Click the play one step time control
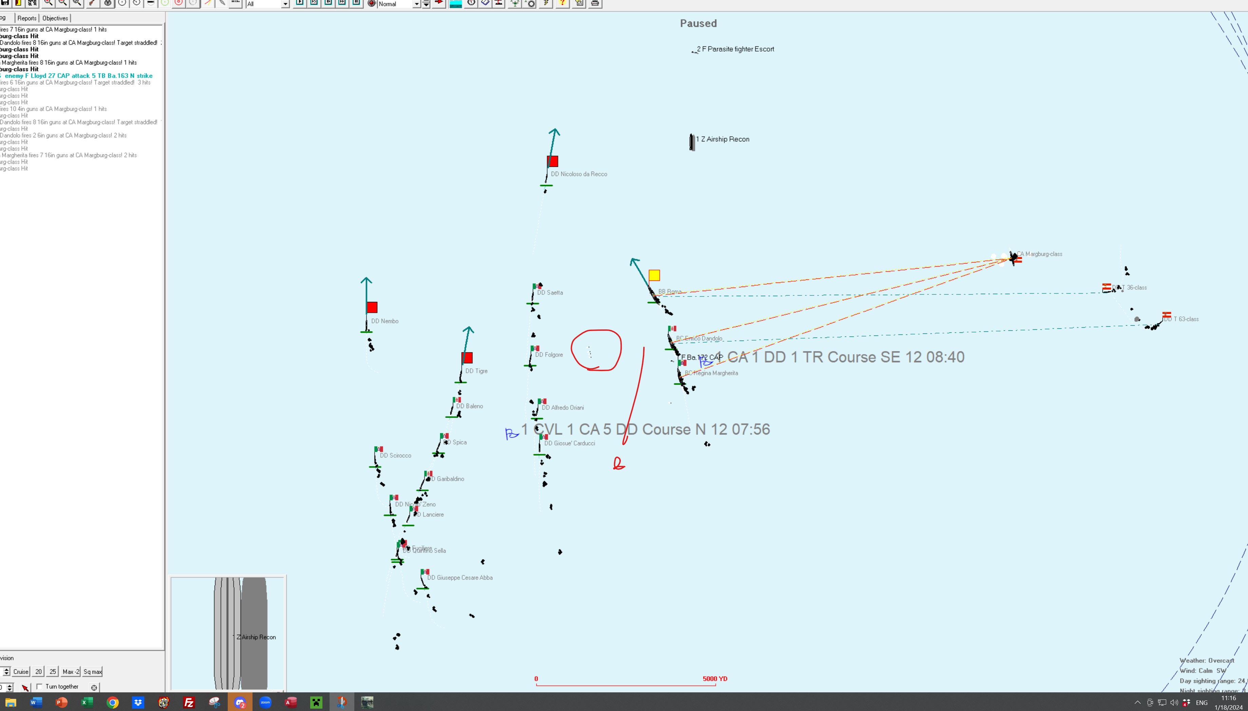 coord(300,3)
